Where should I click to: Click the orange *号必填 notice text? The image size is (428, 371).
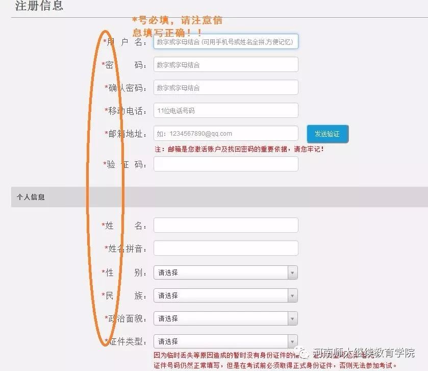[177, 27]
